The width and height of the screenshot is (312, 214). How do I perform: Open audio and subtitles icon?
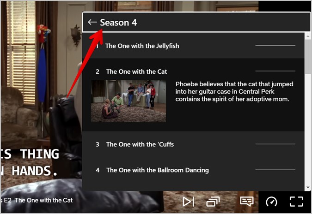pyautogui.click(x=247, y=202)
